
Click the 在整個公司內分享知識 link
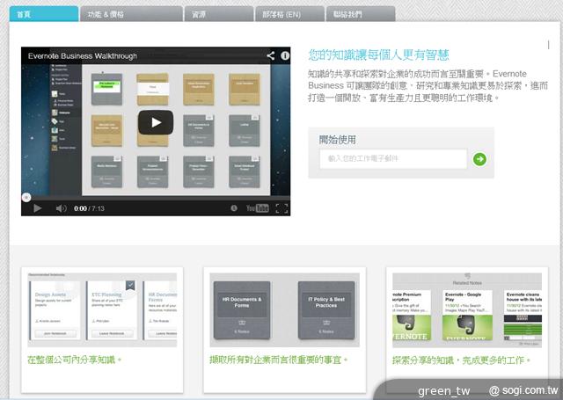pos(74,360)
